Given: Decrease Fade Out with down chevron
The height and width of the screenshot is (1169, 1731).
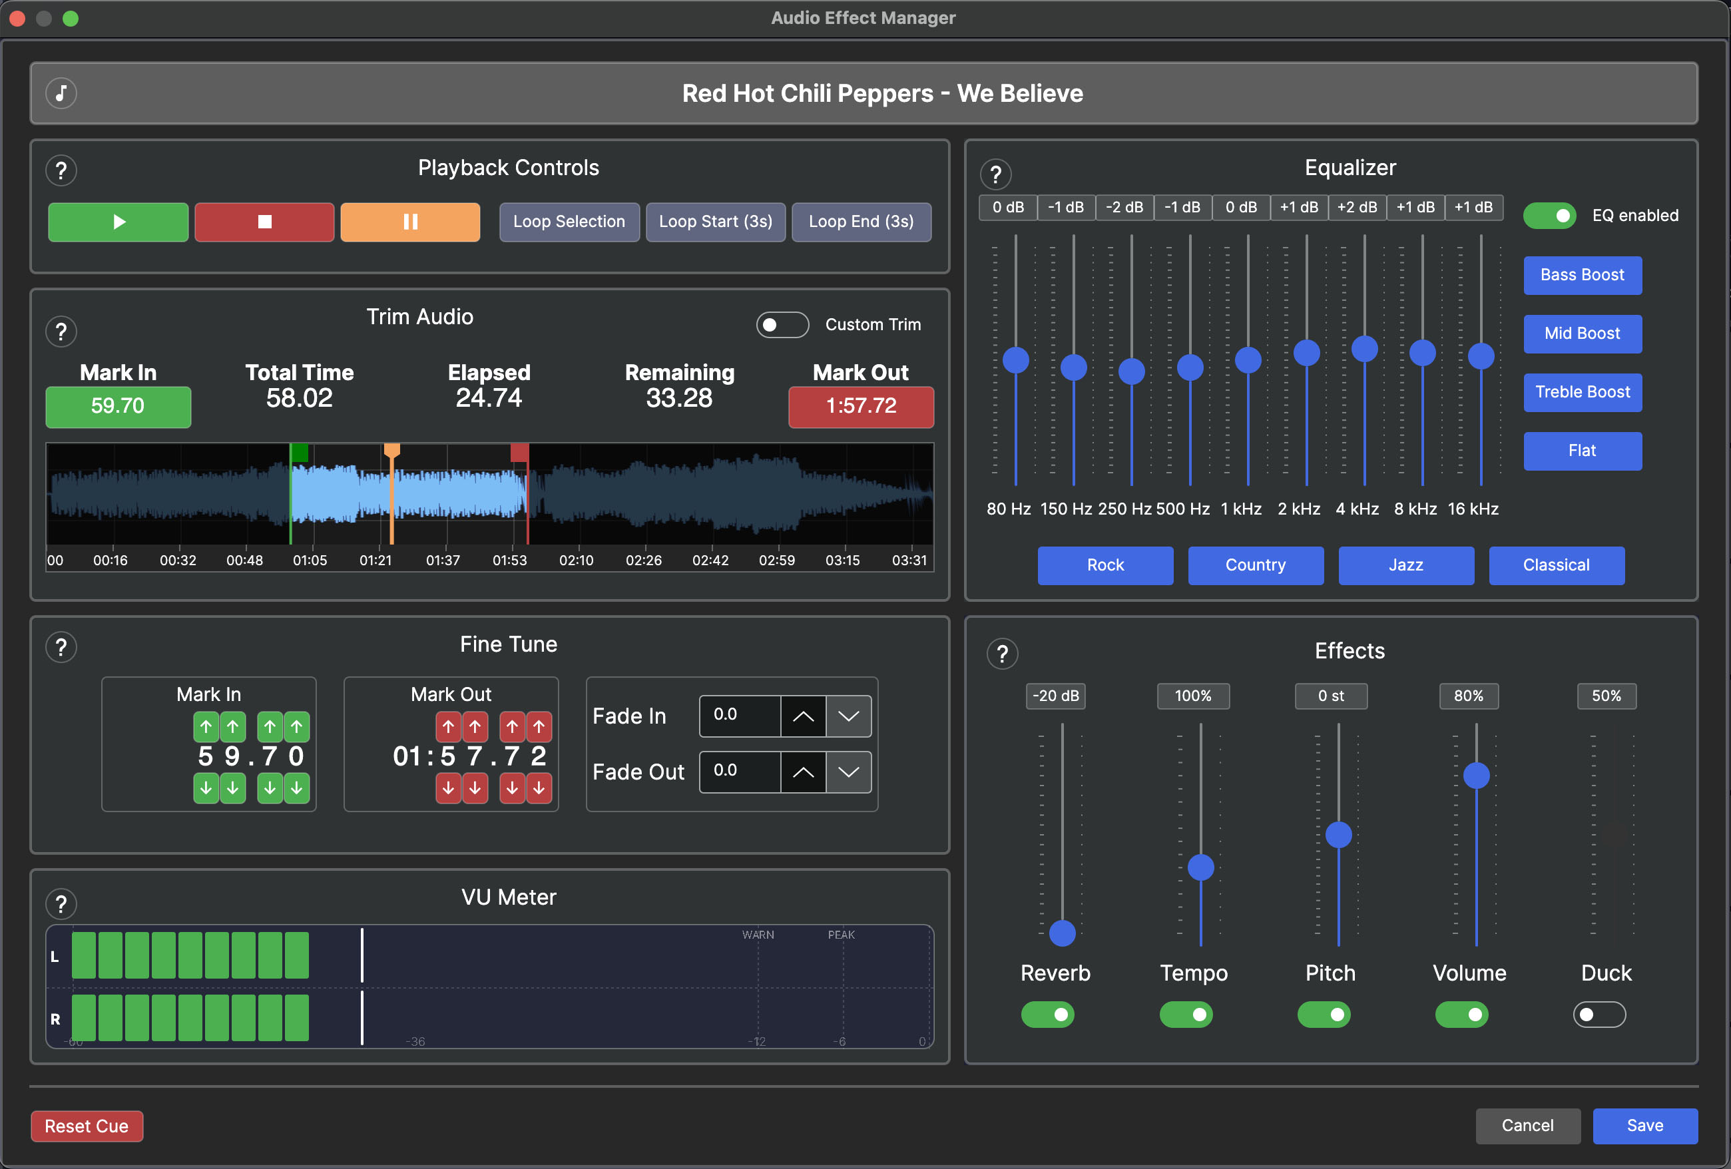Looking at the screenshot, I should pyautogui.click(x=848, y=772).
